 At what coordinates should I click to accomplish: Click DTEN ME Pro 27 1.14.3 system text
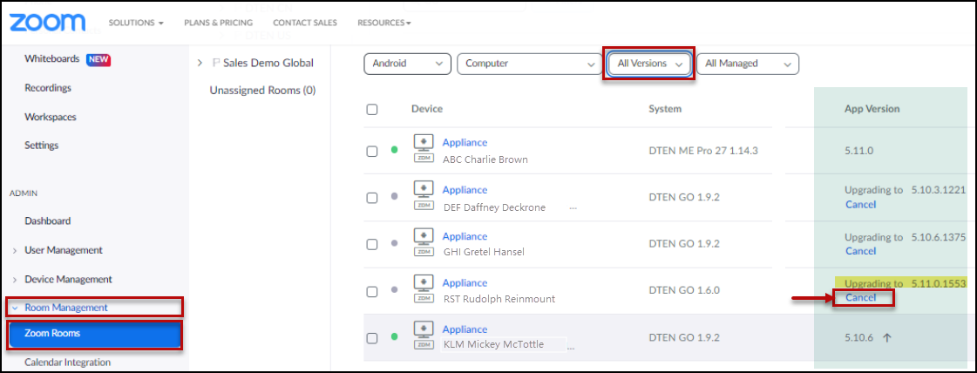(x=703, y=151)
